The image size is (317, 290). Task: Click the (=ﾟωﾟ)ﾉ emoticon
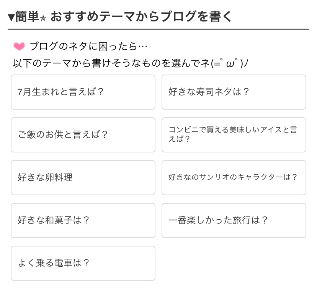(231, 63)
